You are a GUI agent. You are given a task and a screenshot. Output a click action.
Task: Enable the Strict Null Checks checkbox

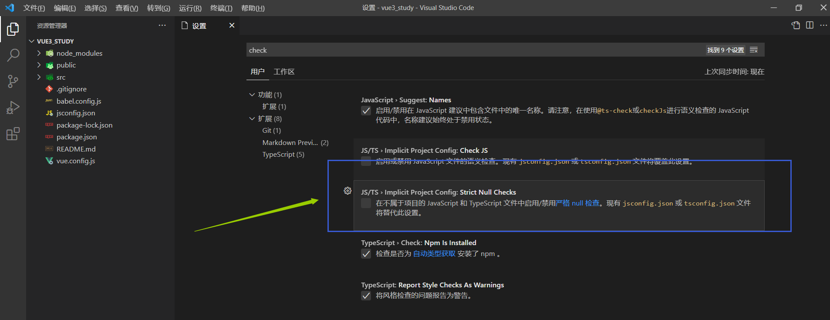366,203
